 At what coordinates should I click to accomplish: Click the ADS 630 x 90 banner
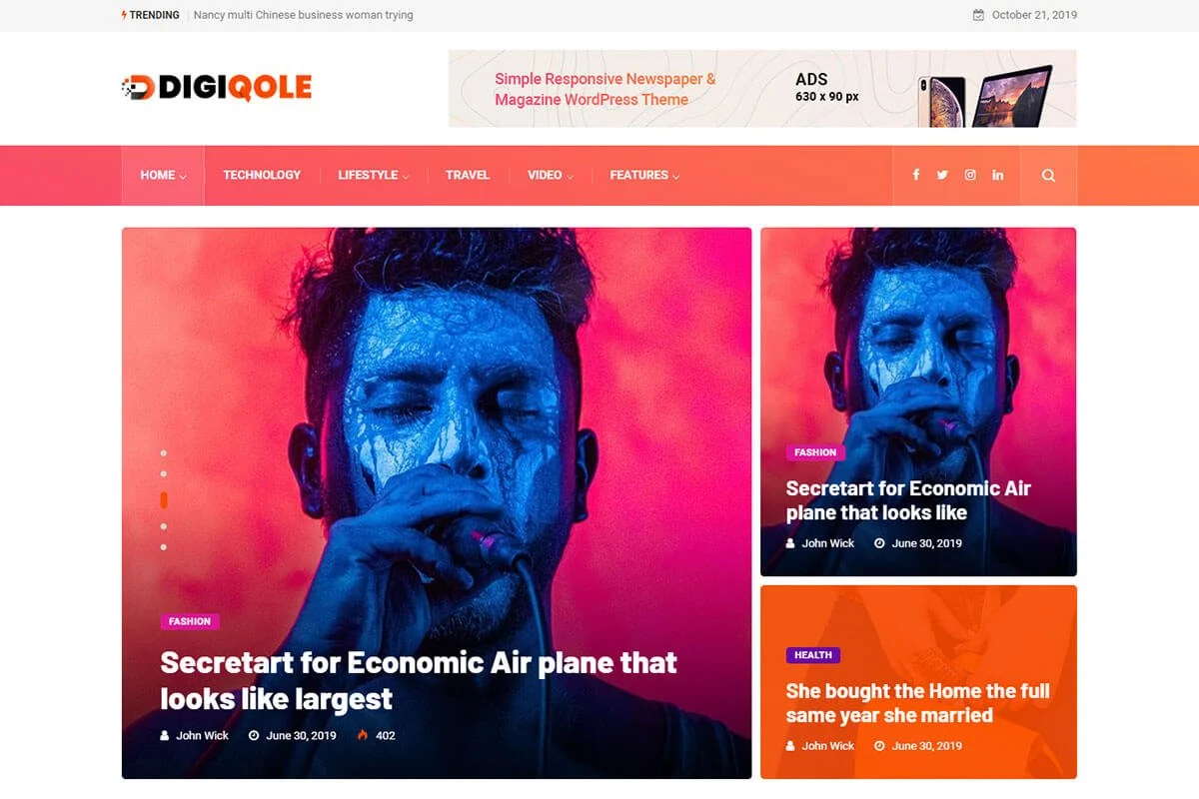(762, 89)
